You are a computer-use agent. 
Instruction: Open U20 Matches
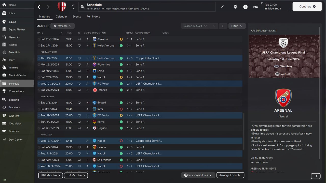pyautogui.click(x=50, y=175)
